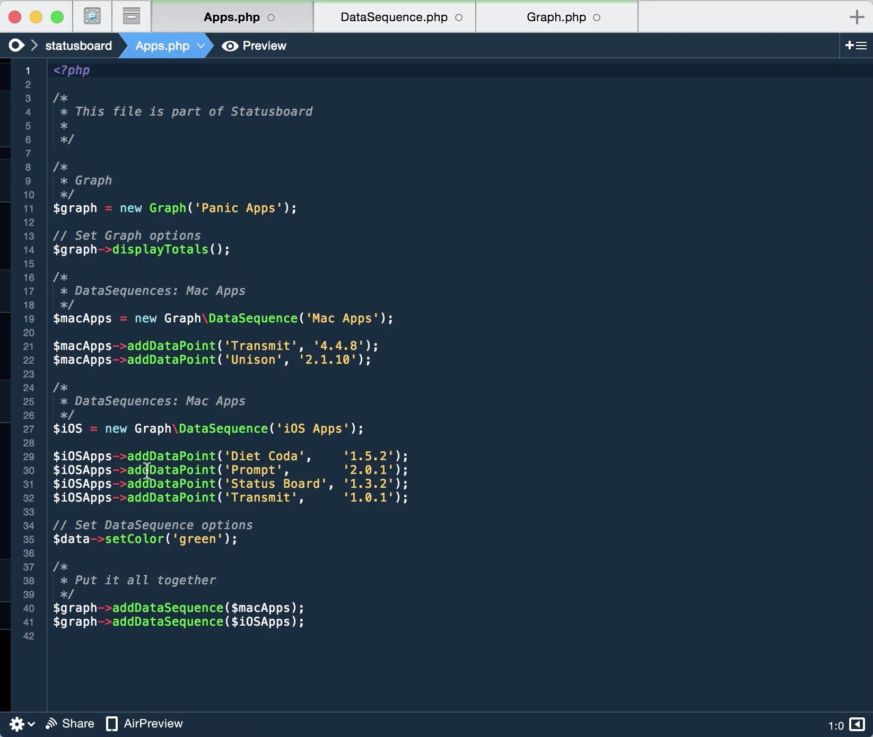Toggle the side panel icon at the bottom right

tap(857, 724)
